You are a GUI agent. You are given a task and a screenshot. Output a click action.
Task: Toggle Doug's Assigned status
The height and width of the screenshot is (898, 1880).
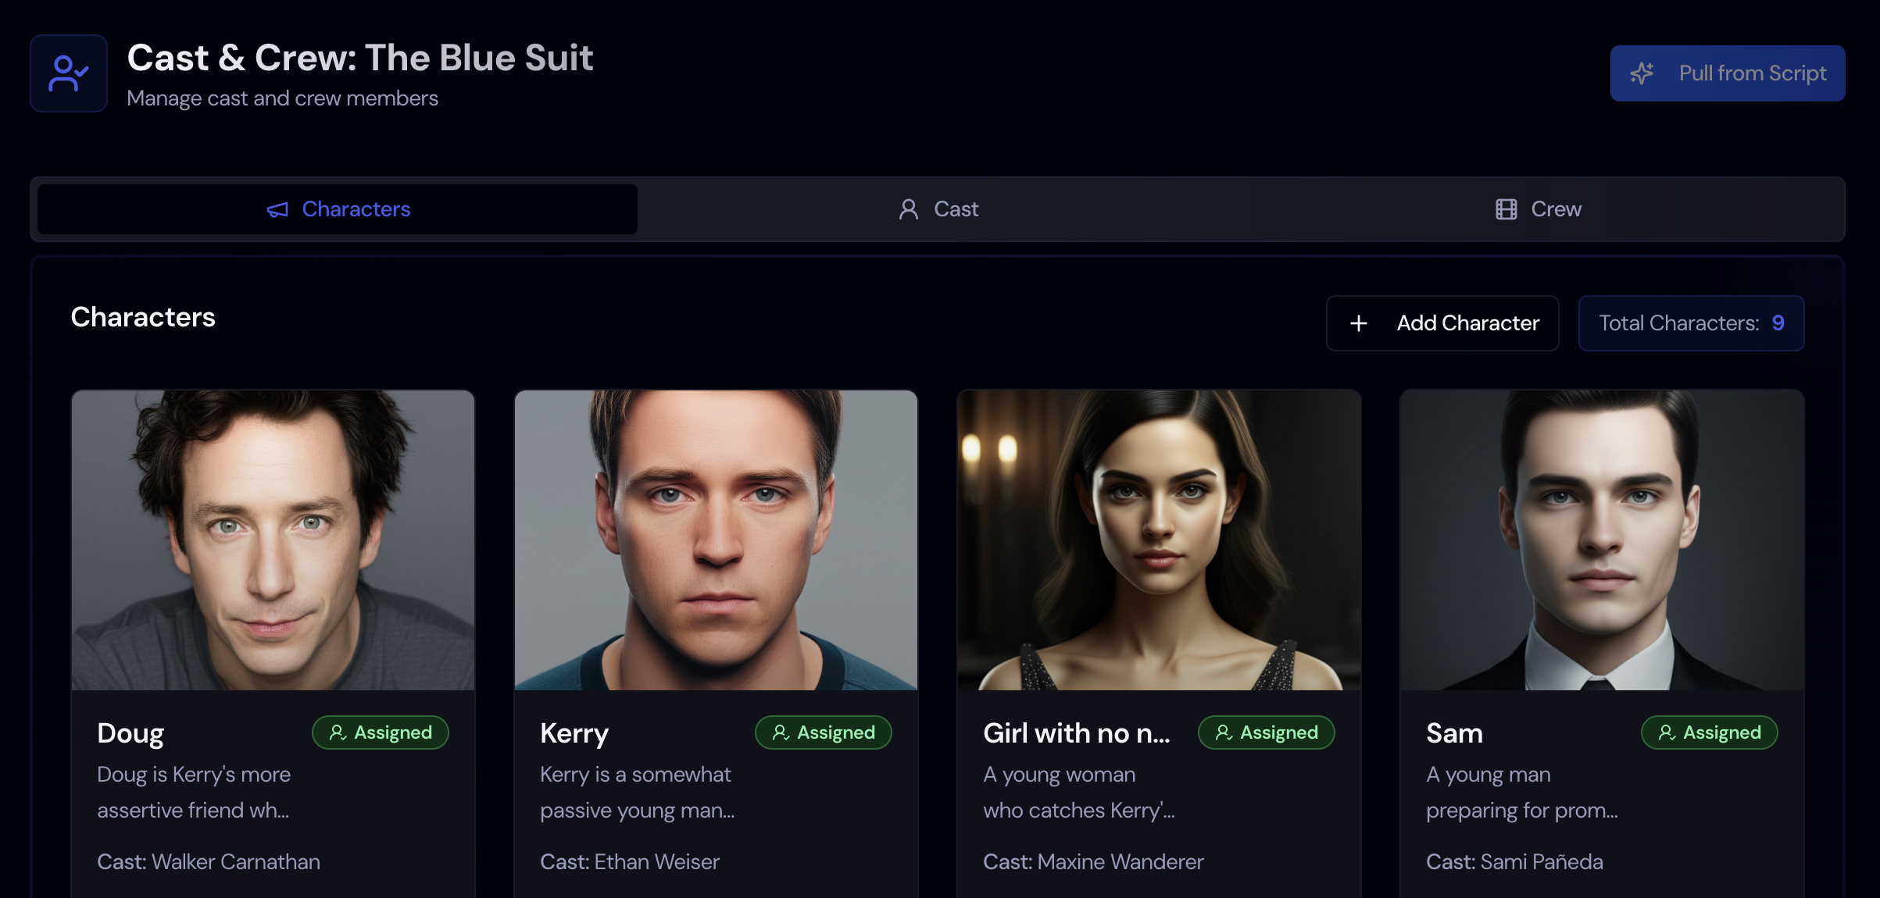[x=381, y=732]
